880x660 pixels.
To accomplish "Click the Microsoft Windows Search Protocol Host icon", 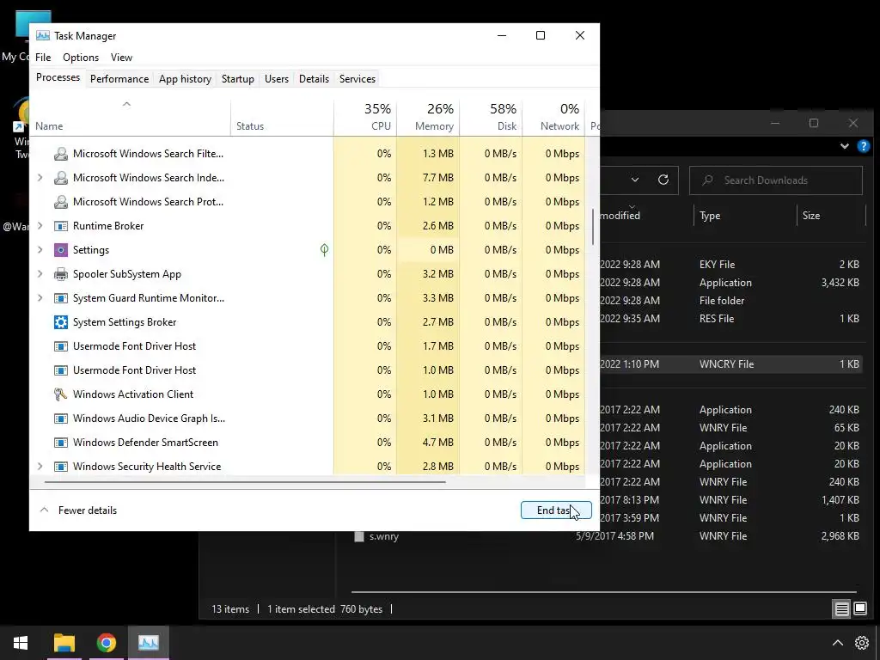I will coord(61,202).
